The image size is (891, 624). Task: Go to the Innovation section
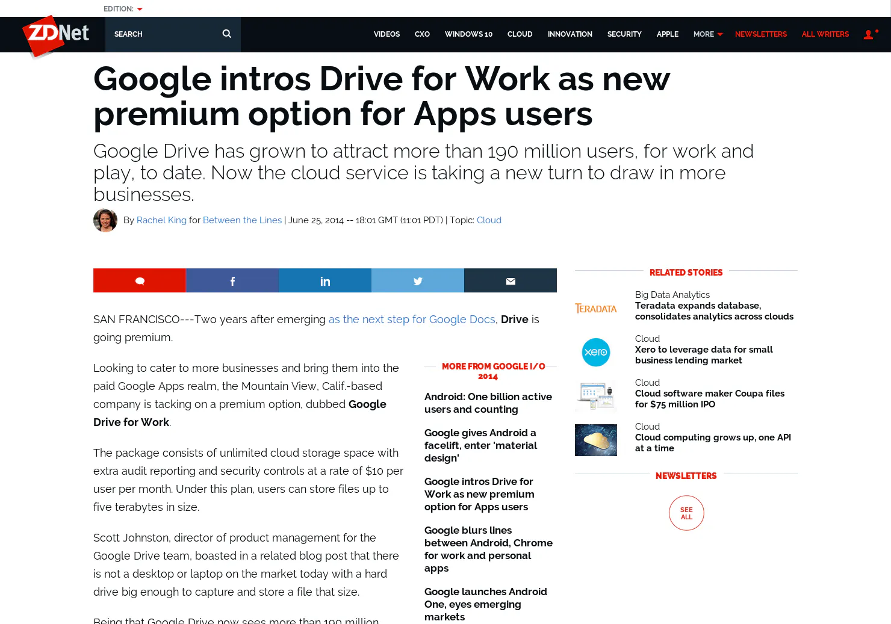click(570, 34)
